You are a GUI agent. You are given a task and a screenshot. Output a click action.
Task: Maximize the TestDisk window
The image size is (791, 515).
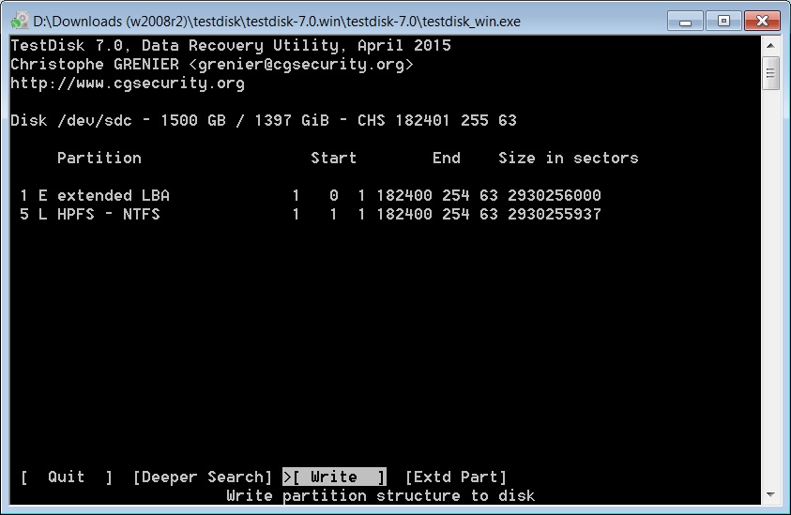[723, 22]
